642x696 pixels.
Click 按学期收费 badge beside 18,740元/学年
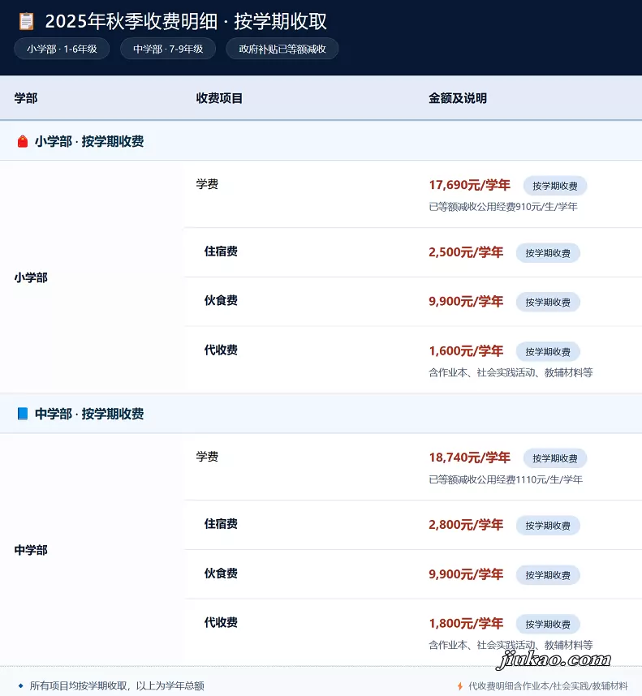click(x=555, y=458)
